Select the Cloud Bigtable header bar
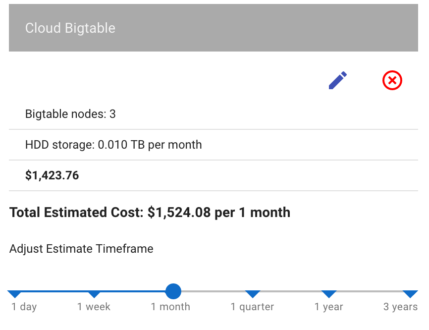 pos(214,28)
